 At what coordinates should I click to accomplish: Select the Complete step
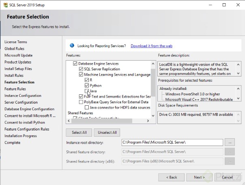point(13,143)
